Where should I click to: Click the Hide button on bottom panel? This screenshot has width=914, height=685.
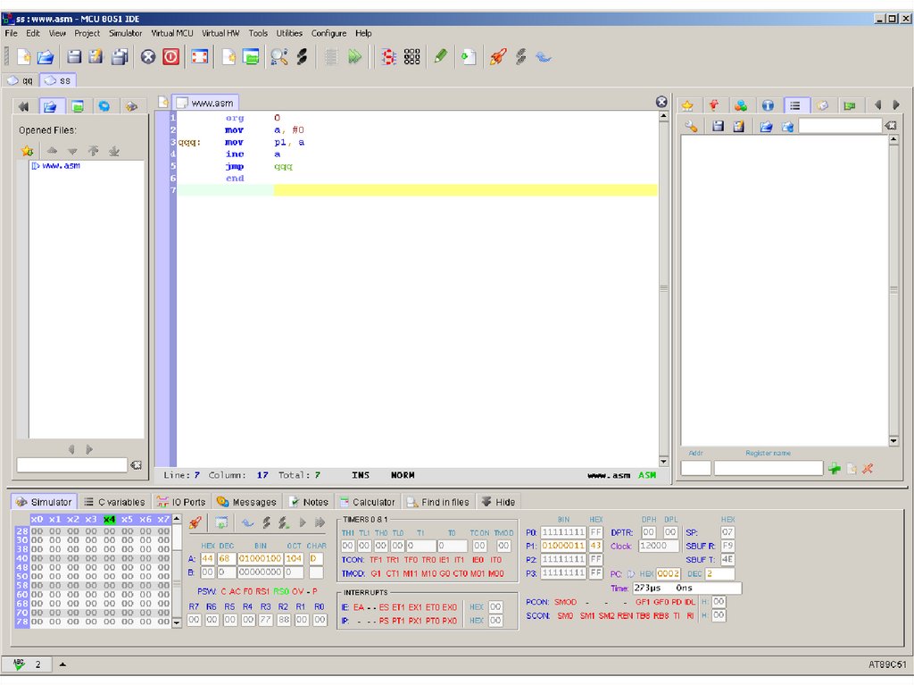[498, 502]
